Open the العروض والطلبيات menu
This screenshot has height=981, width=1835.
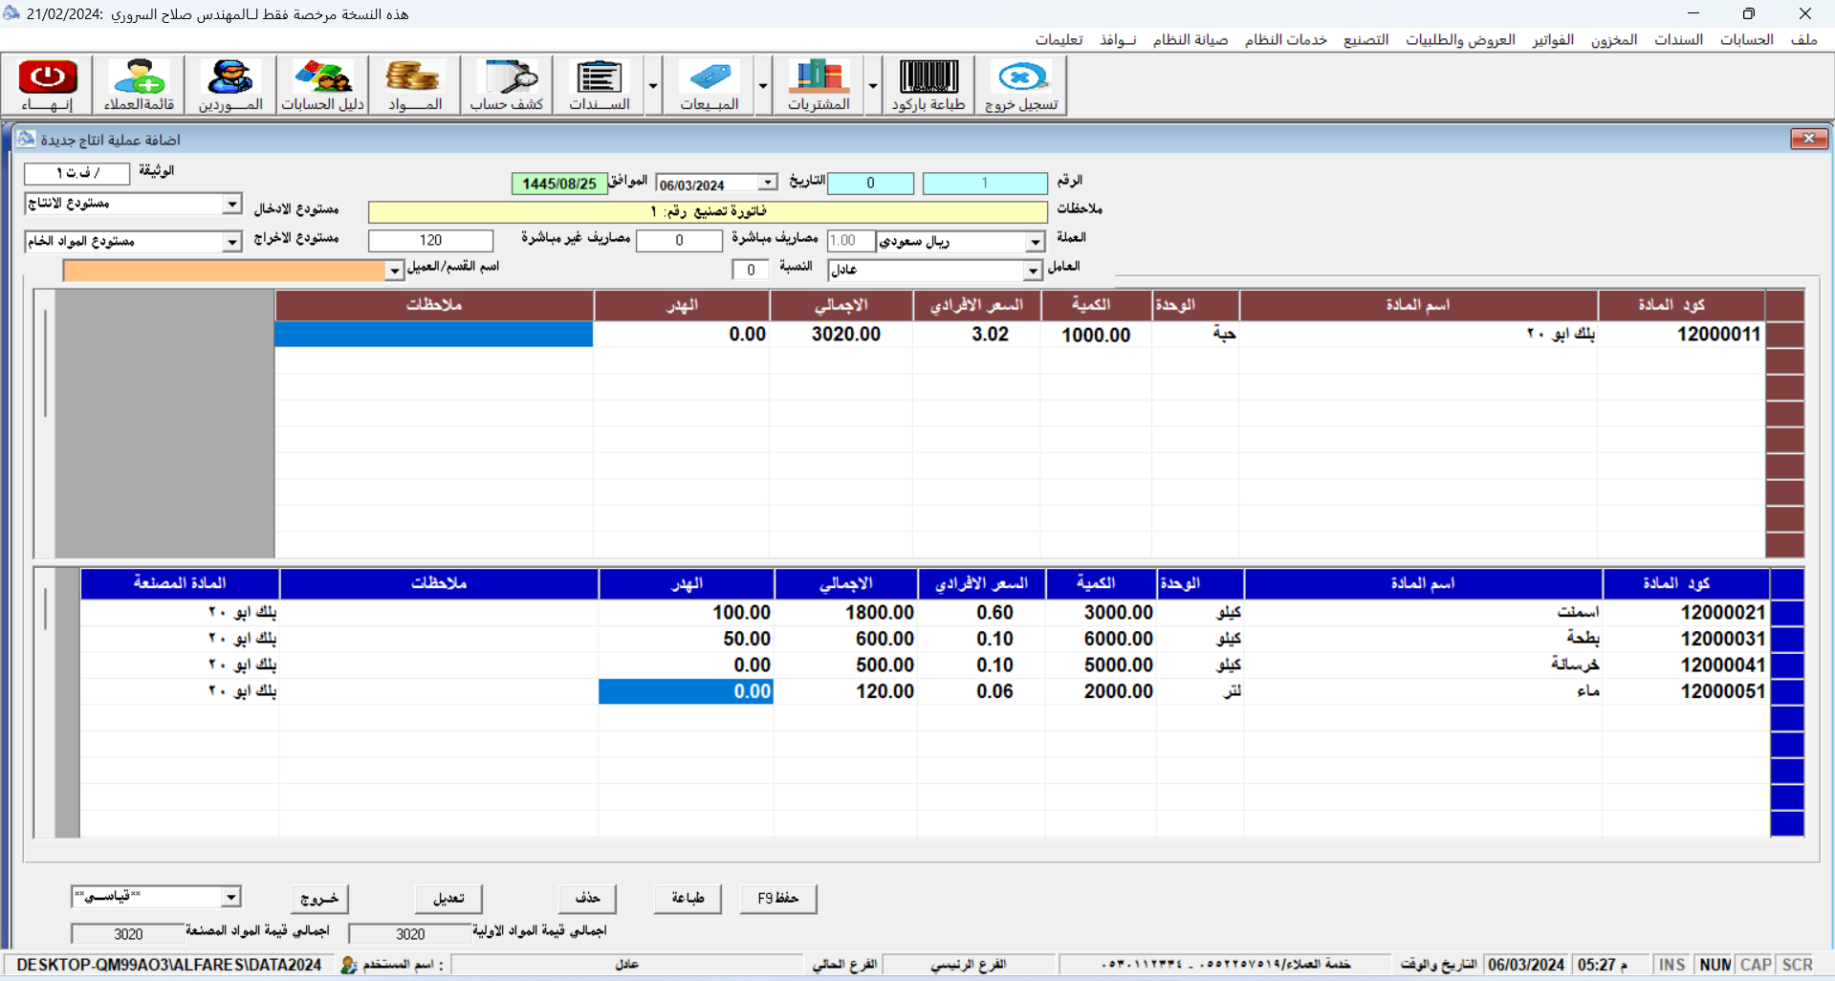click(1460, 39)
